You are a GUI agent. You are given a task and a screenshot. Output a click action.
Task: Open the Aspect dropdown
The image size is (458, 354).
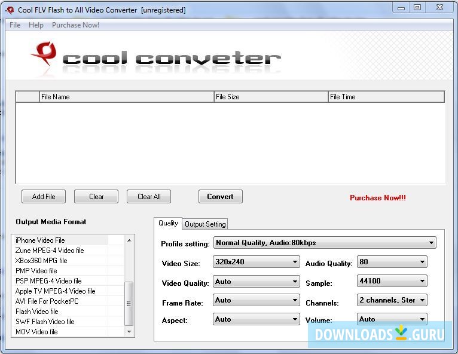(x=256, y=319)
